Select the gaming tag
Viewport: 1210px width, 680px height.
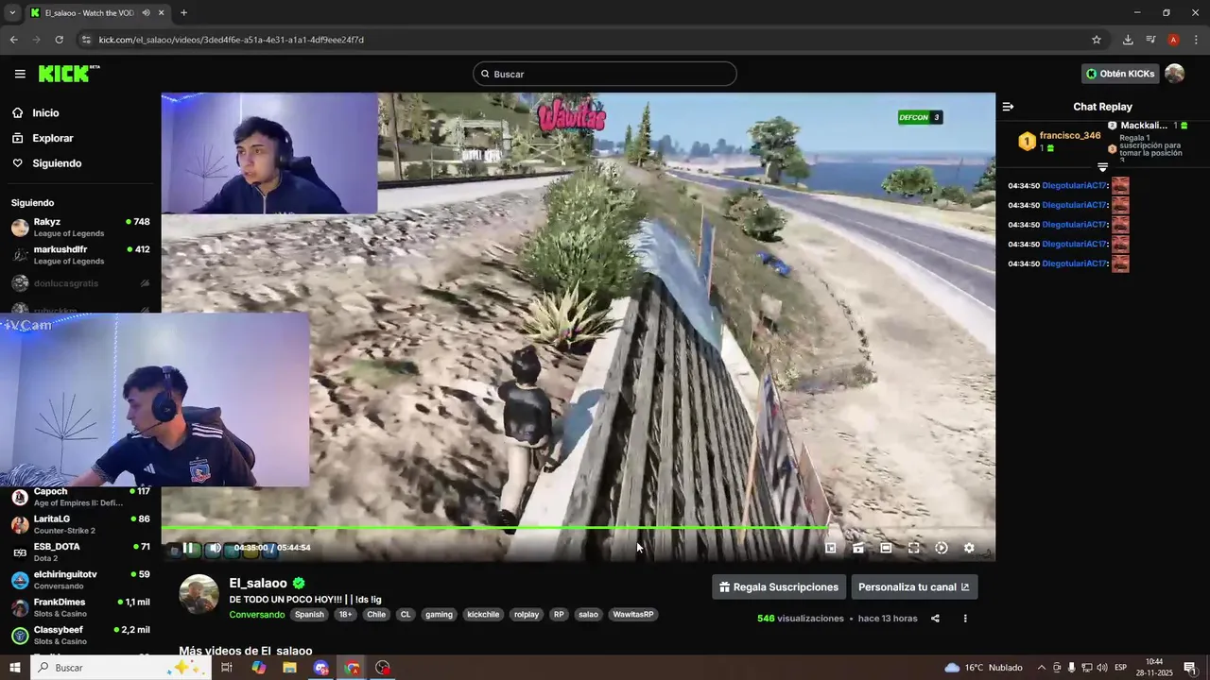[439, 615]
